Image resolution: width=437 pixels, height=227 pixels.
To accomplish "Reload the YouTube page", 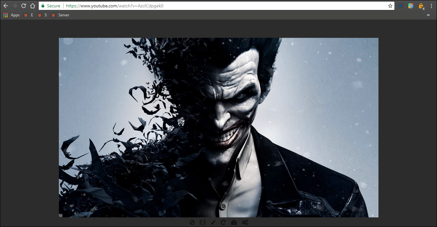I will [x=24, y=6].
